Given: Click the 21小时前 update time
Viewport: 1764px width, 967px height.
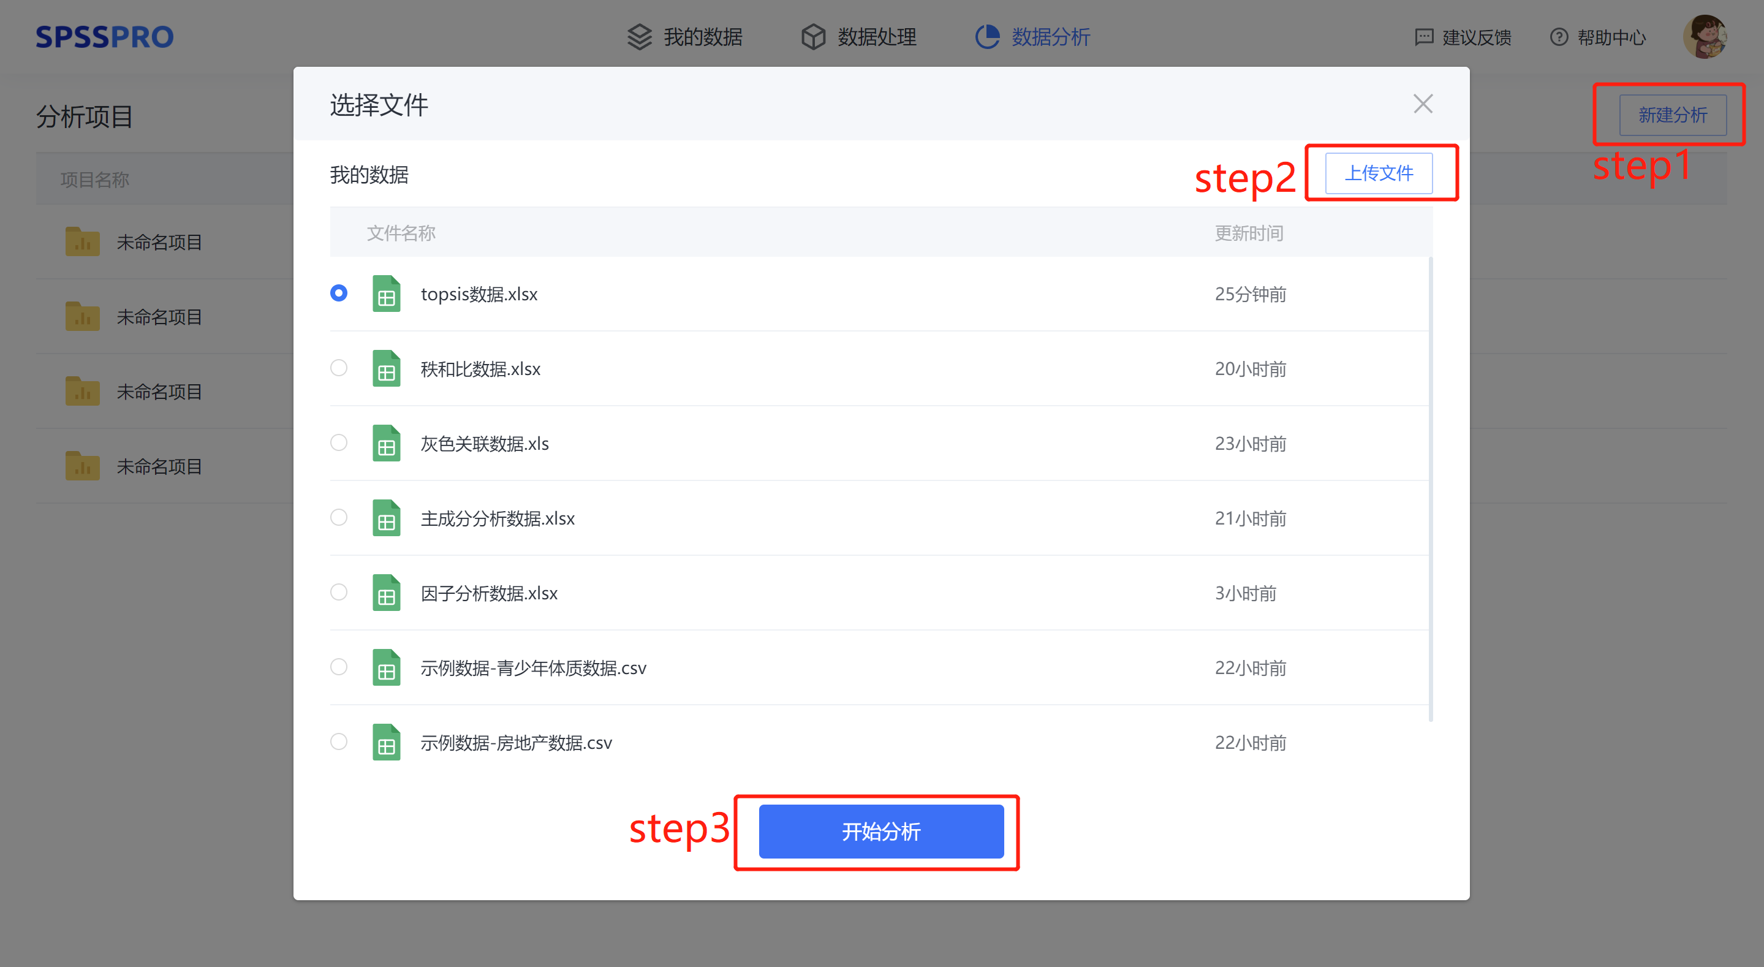Looking at the screenshot, I should coord(1251,518).
